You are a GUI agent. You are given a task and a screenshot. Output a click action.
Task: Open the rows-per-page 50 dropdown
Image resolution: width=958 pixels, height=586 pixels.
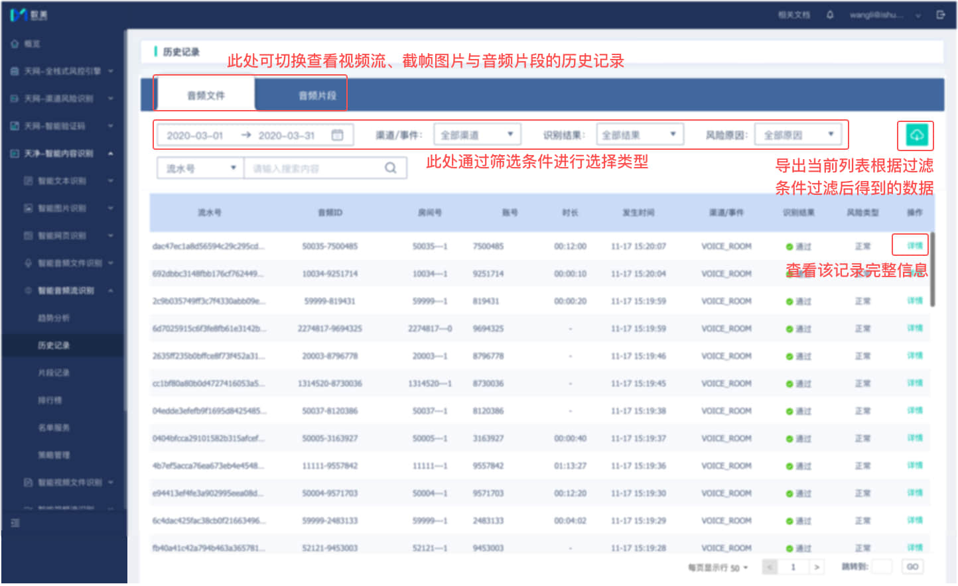[739, 568]
